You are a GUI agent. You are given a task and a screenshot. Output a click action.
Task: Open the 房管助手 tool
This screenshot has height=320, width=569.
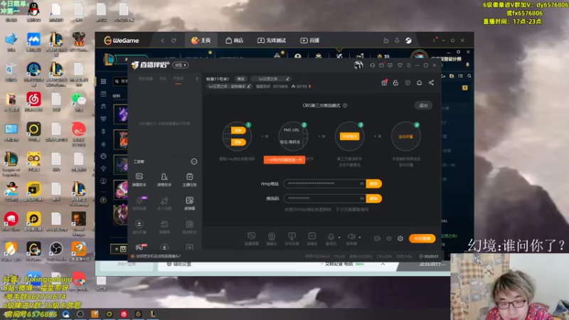tap(164, 180)
